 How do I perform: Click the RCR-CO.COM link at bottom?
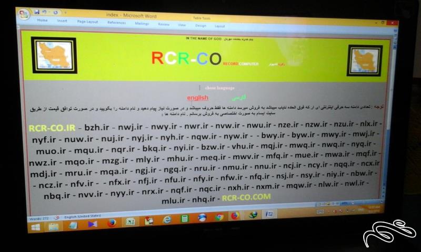[x=246, y=197]
